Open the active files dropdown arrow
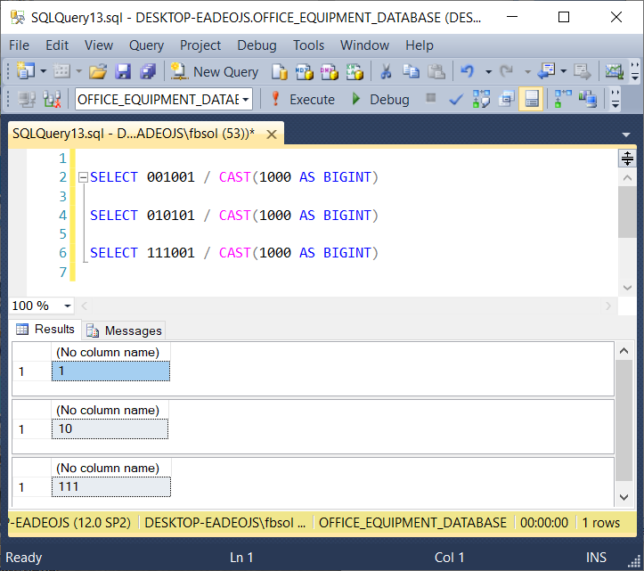The image size is (644, 571). tap(626, 135)
